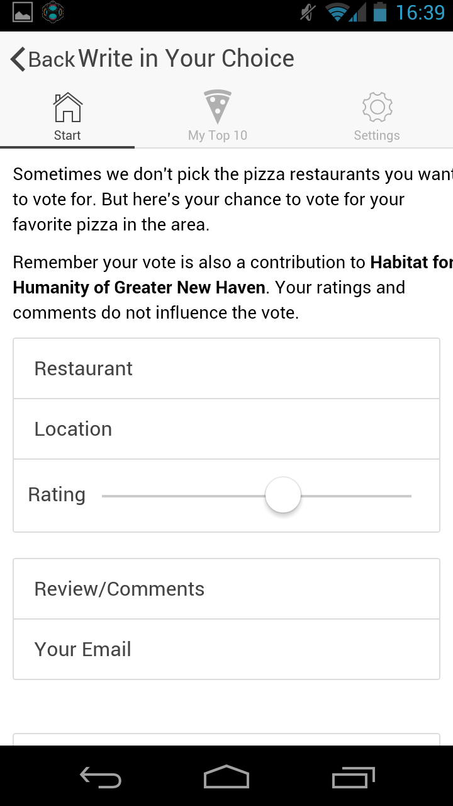Tap the Wi-Fi status bar icon
Image resolution: width=453 pixels, height=806 pixels.
tap(338, 13)
